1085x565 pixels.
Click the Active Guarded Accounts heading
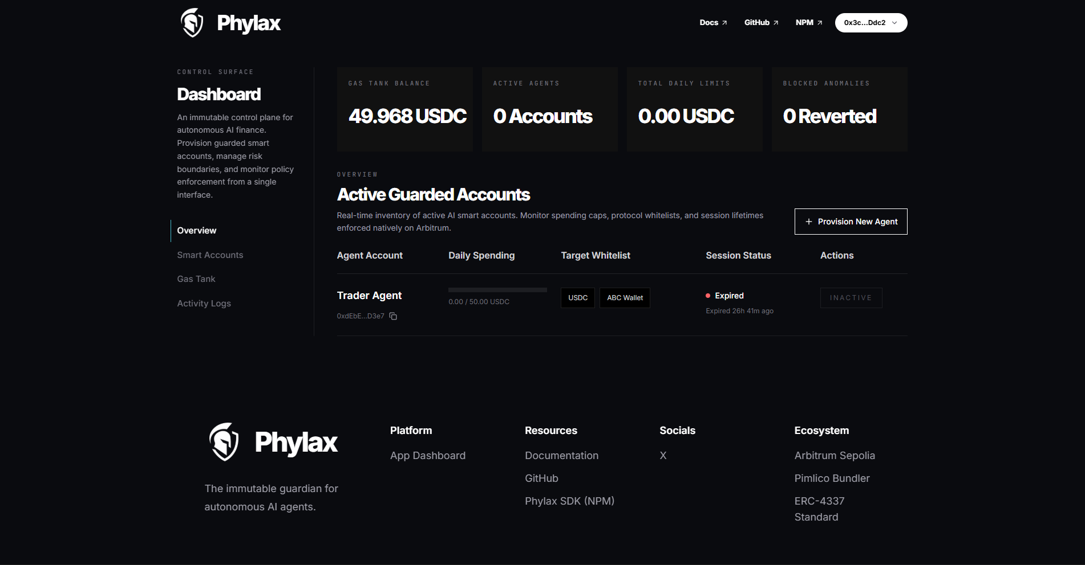click(434, 195)
